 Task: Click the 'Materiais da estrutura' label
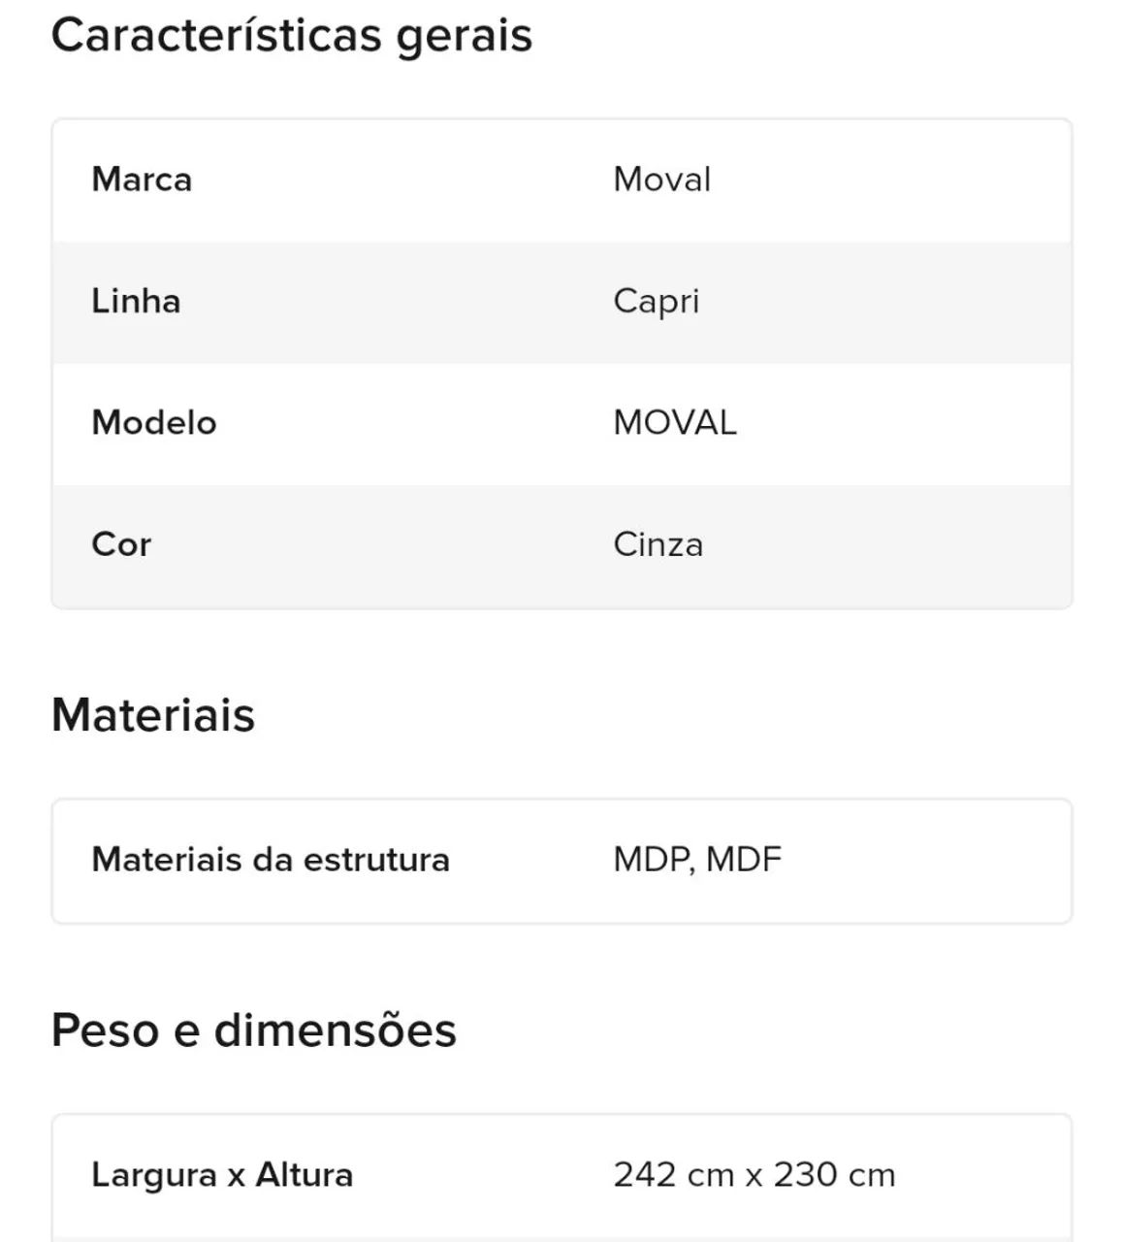[x=271, y=860]
